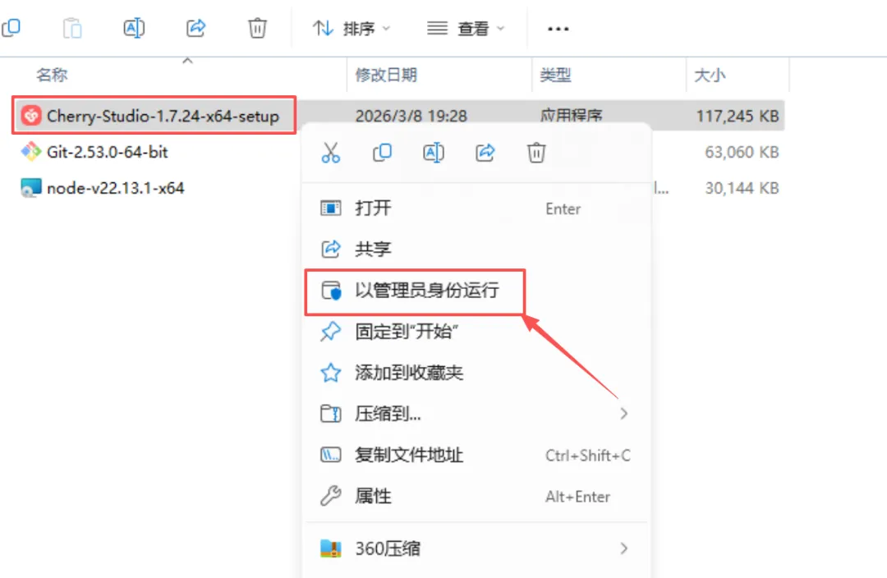Open the toolbar three-dots more options

558,28
